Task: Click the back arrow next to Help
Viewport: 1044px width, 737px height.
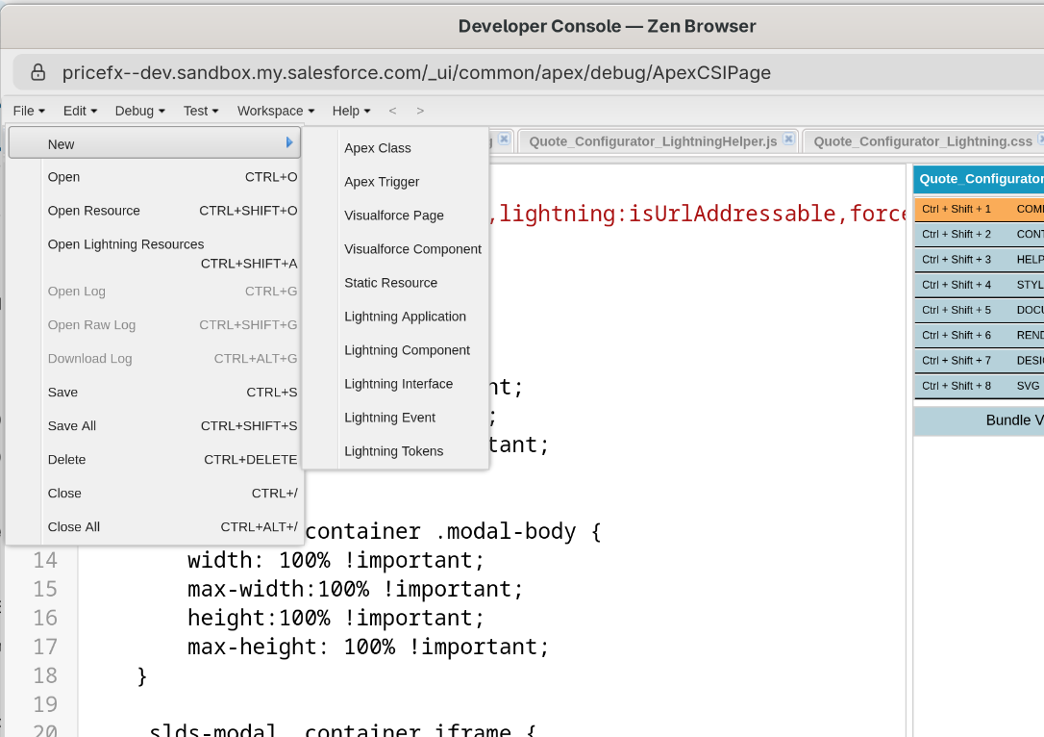Action: click(392, 111)
